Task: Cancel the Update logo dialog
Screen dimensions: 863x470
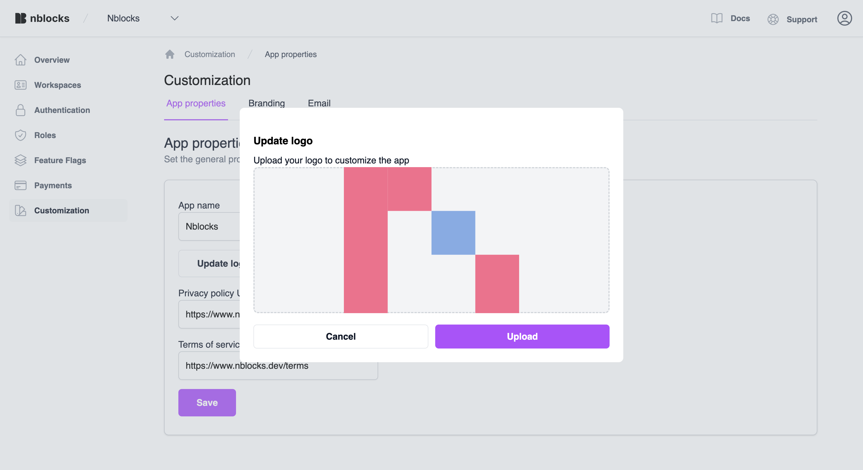Action: 341,337
